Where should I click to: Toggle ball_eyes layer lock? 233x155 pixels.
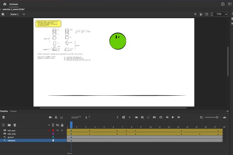click(x=62, y=131)
